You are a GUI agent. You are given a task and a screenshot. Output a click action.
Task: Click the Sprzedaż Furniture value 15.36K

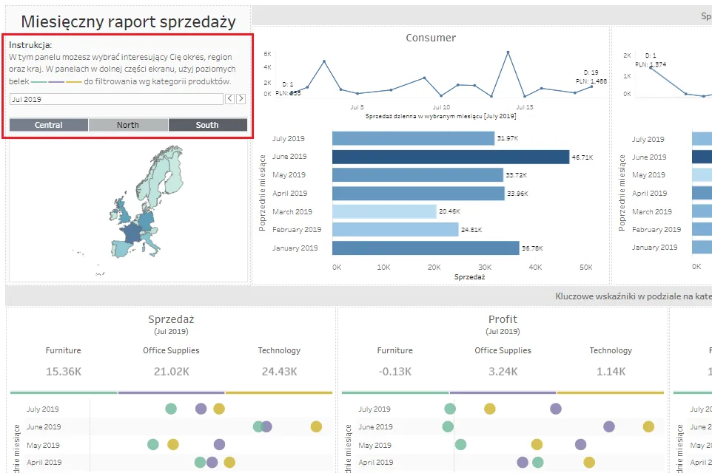pyautogui.click(x=64, y=372)
